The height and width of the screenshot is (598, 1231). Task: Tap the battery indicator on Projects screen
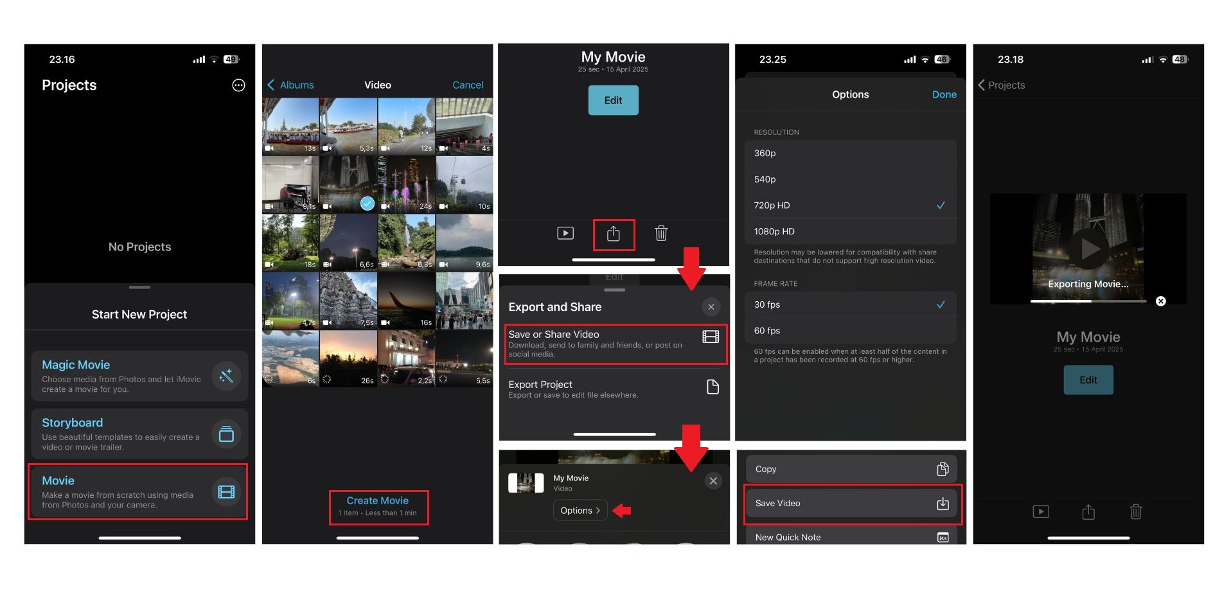pyautogui.click(x=231, y=59)
